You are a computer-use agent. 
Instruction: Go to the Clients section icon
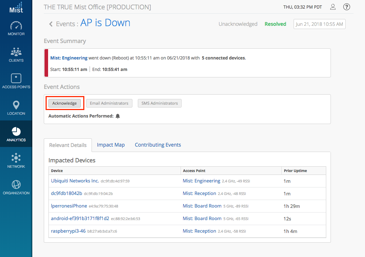[x=16, y=52]
